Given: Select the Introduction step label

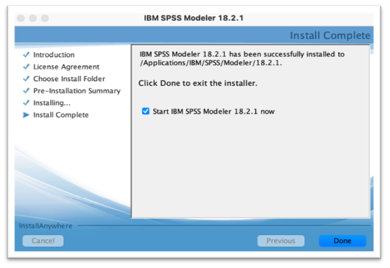Looking at the screenshot, I should coord(54,55).
